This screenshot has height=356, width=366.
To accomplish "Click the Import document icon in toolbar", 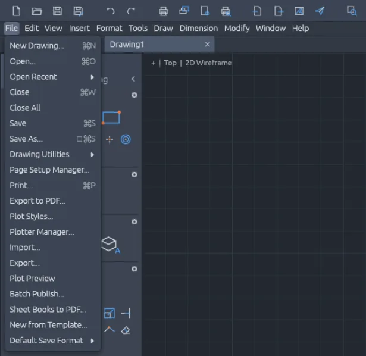I will click(257, 11).
